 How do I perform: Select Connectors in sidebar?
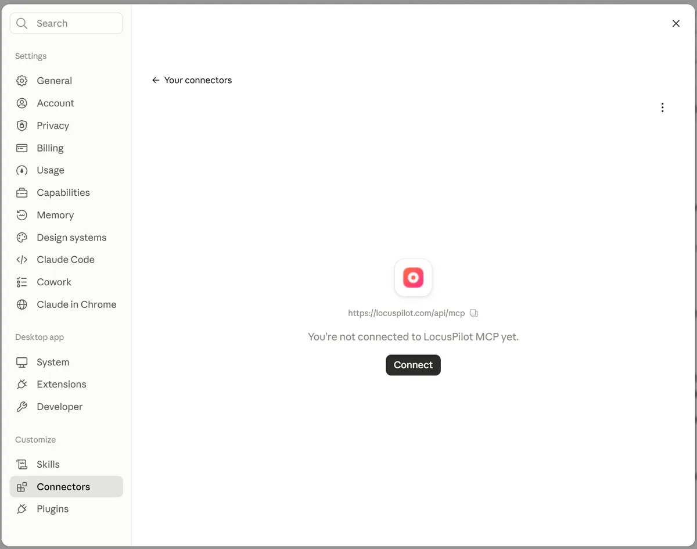click(66, 487)
